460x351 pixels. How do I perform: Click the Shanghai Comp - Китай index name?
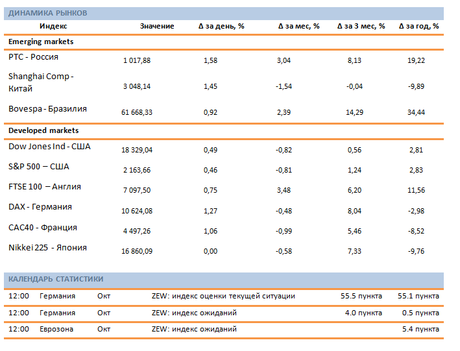pyautogui.click(x=40, y=82)
